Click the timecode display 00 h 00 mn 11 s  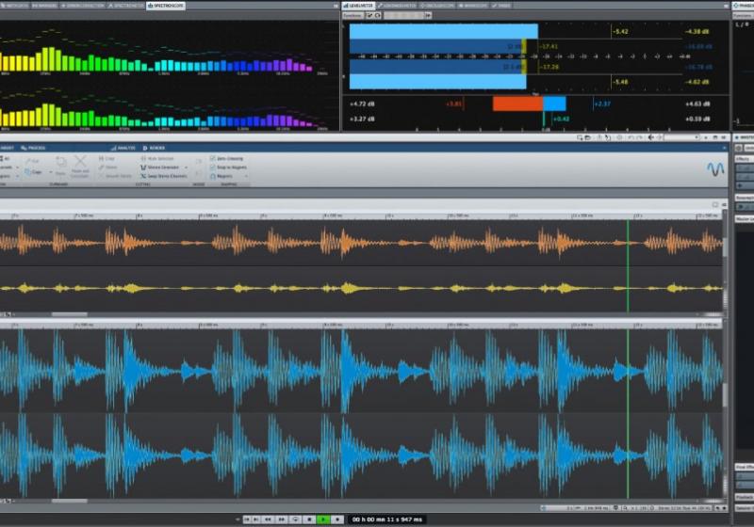(387, 519)
